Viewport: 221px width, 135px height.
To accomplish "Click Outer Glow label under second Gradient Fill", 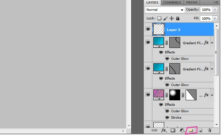I will click(x=180, y=85).
